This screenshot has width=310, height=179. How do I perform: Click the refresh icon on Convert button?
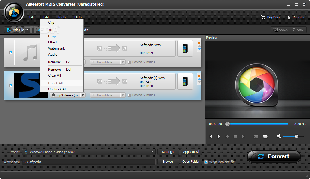point(261,156)
